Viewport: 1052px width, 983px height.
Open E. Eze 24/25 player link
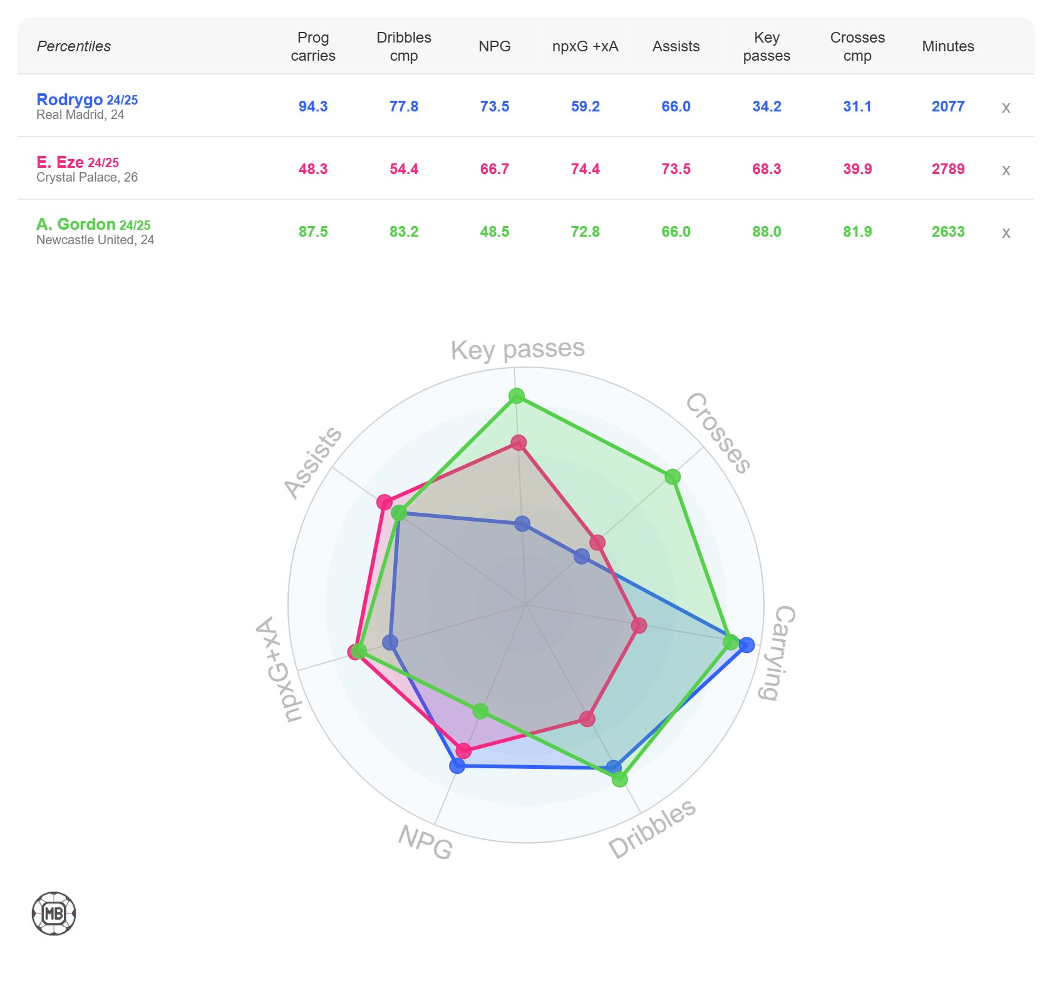[x=78, y=162]
